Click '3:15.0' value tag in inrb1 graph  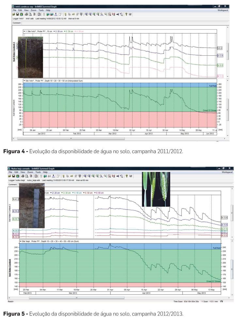click(220, 65)
